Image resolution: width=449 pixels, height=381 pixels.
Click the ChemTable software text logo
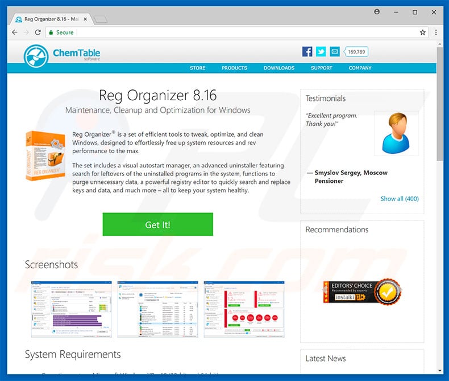click(x=77, y=54)
